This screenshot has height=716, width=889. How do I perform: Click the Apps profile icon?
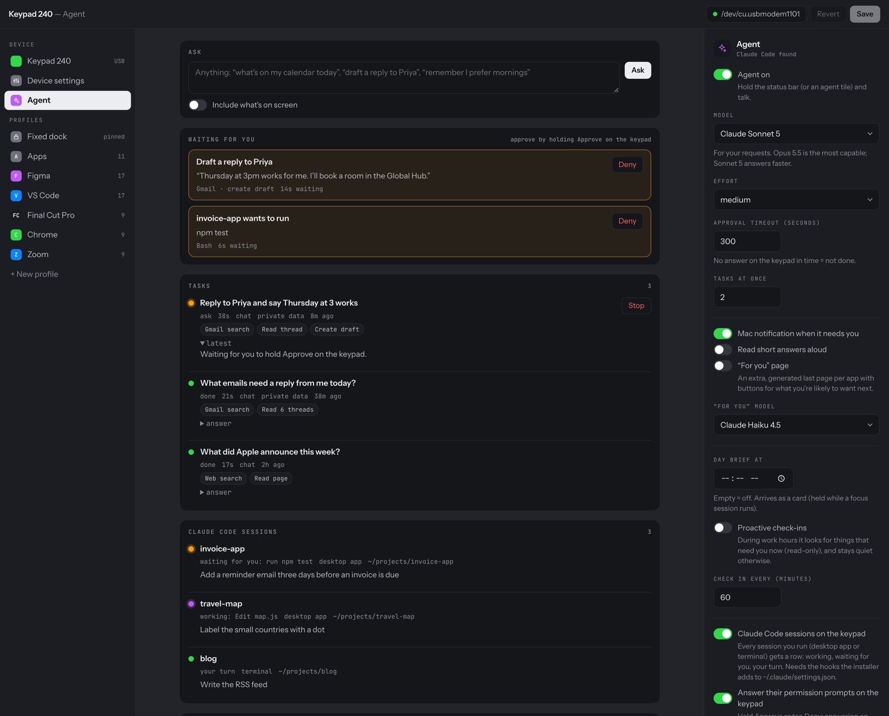point(16,157)
